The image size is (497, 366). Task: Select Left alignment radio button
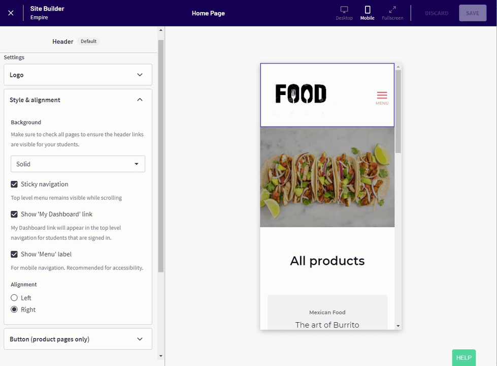point(14,298)
